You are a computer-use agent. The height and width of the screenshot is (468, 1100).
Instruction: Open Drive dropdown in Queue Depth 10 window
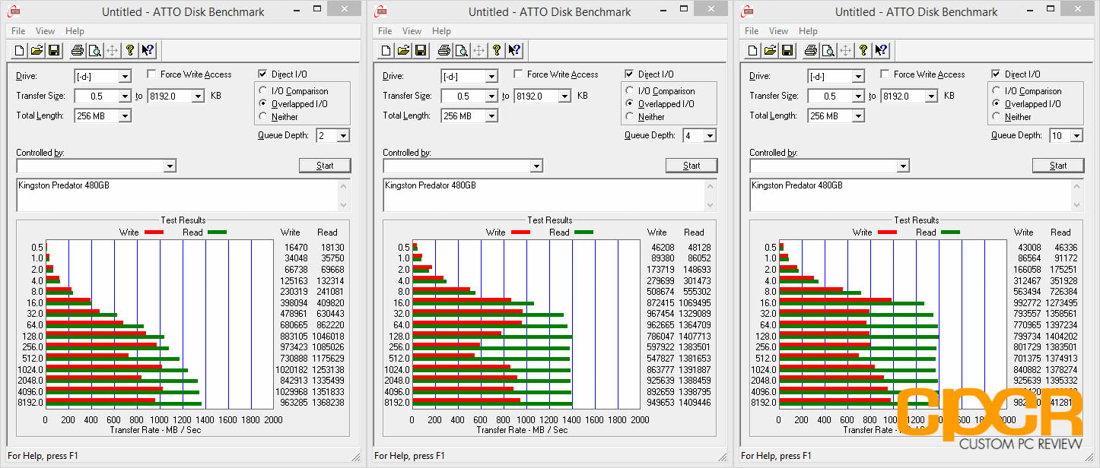(858, 76)
